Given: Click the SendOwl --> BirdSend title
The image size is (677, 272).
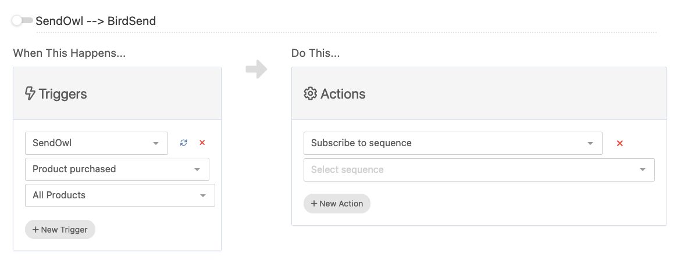Looking at the screenshot, I should (96, 21).
